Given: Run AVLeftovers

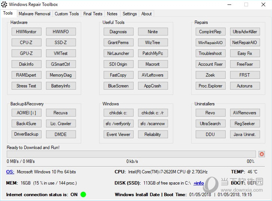Looking at the screenshot, I should click(x=153, y=75).
